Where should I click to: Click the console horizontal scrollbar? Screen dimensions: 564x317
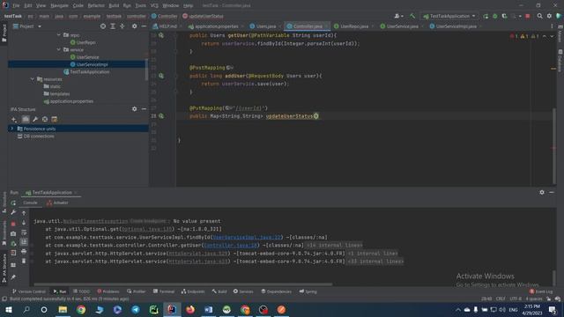pos(182,284)
